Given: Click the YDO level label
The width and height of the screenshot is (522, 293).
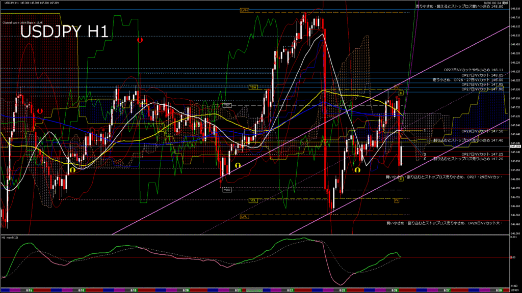Looking at the screenshot, I should click(x=227, y=190).
